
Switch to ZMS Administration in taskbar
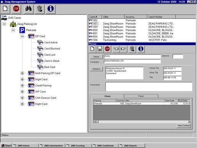(x=52, y=146)
